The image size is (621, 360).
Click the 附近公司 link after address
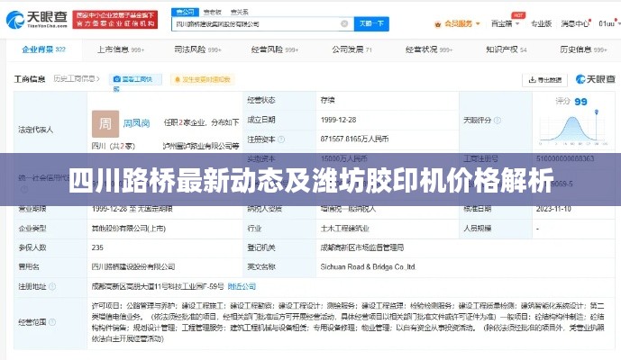tap(241, 286)
